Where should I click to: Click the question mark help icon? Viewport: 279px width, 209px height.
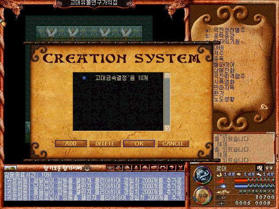point(173,168)
